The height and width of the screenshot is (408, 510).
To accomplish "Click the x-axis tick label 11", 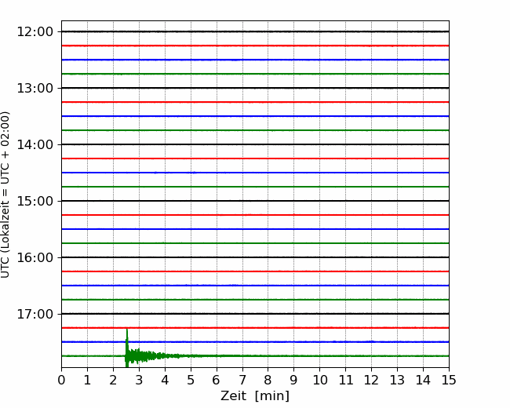I will 346,380.
